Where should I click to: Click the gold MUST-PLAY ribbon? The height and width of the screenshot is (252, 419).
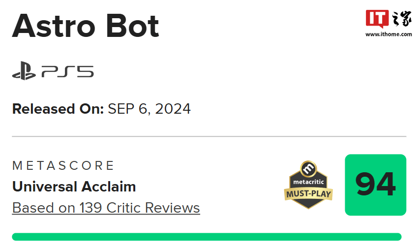click(308, 194)
